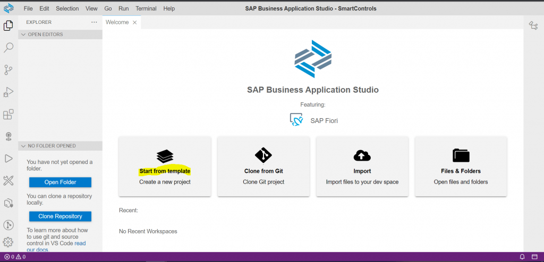544x262 pixels.
Task: Click the cloud upload Import icon
Action: [362, 155]
